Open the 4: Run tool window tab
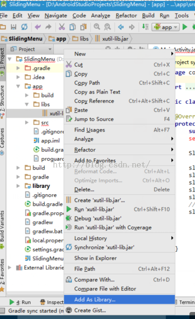The width and height of the screenshot is (195, 319). coord(20,302)
